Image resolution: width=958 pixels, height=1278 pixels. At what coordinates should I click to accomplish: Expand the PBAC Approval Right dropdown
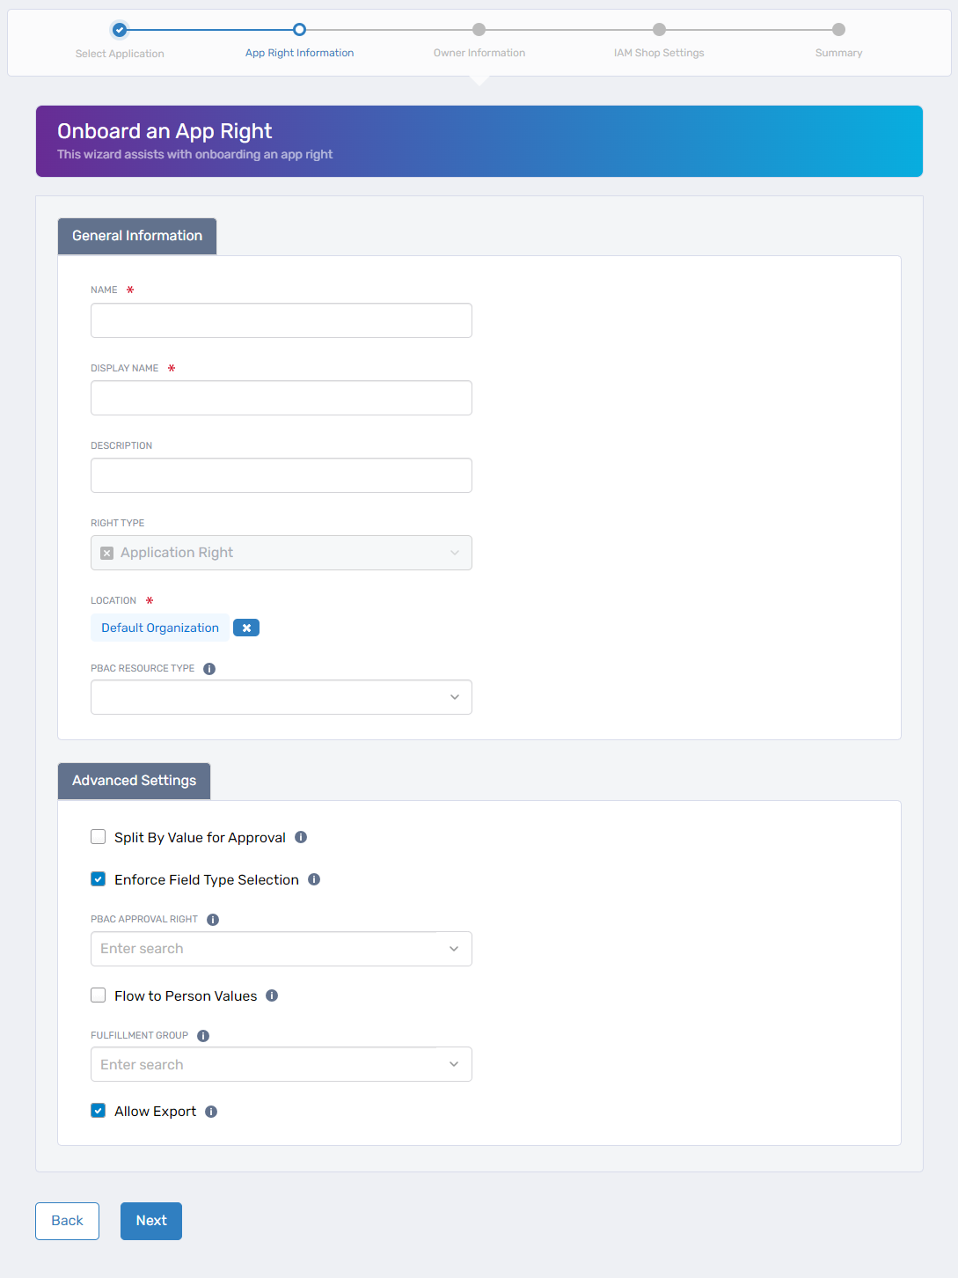point(454,949)
